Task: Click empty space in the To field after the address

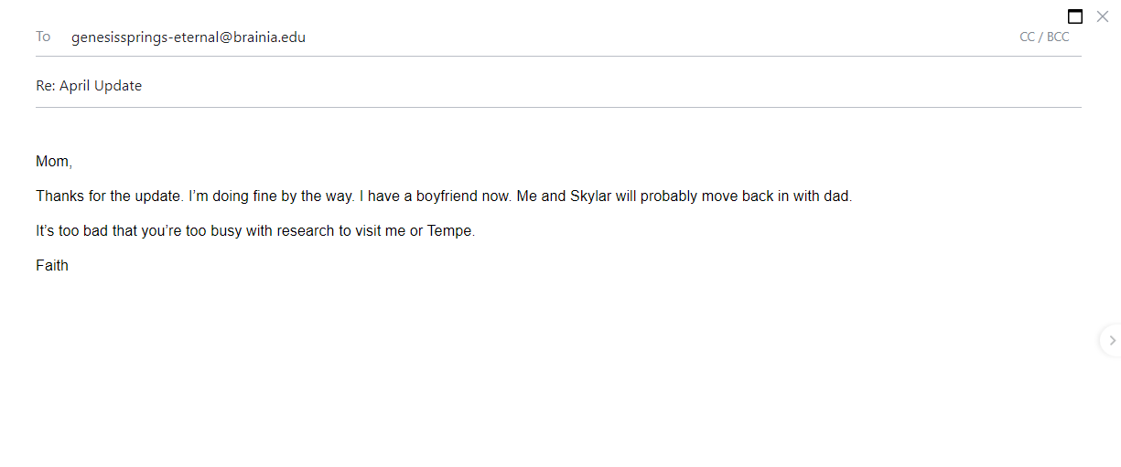Action: pos(659,37)
